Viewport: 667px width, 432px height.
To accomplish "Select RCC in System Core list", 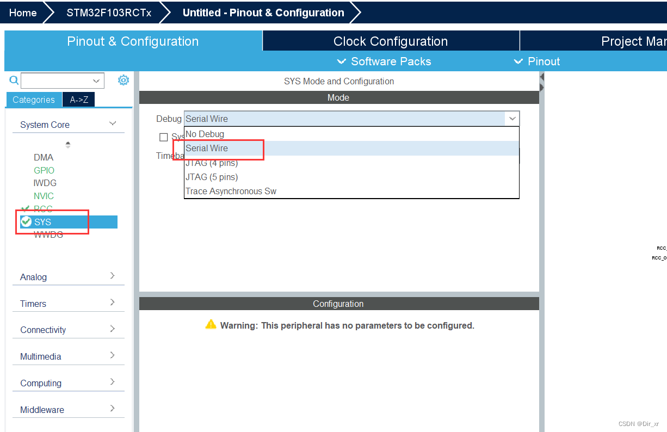I will (43, 209).
